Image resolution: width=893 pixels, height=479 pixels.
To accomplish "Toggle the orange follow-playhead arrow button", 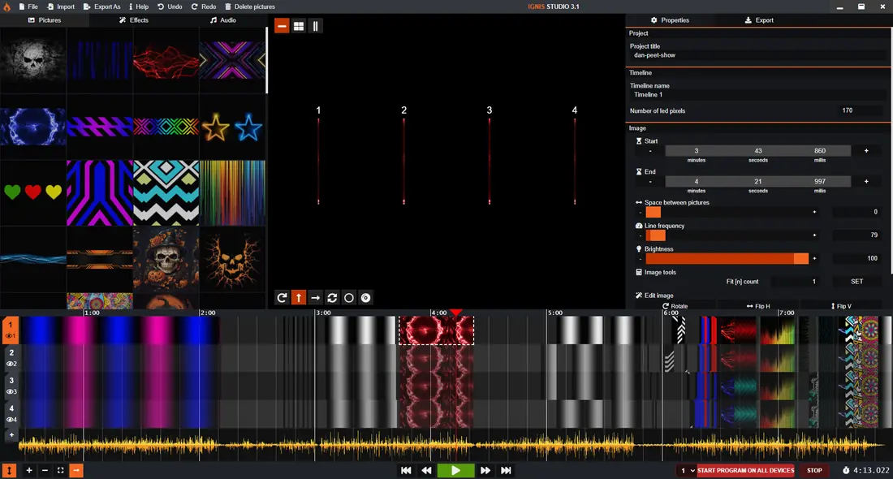I will click(76, 470).
